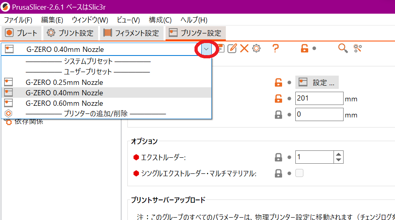Click the printer icon in preset combo
Image resolution: width=395 pixels, height=220 pixels.
pos(9,49)
